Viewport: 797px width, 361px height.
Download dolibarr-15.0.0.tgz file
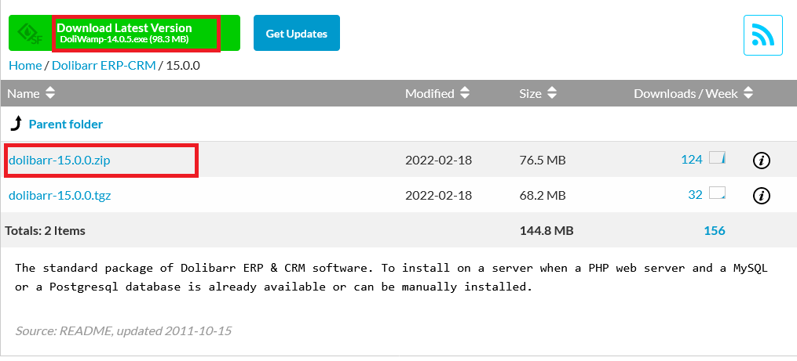click(60, 195)
